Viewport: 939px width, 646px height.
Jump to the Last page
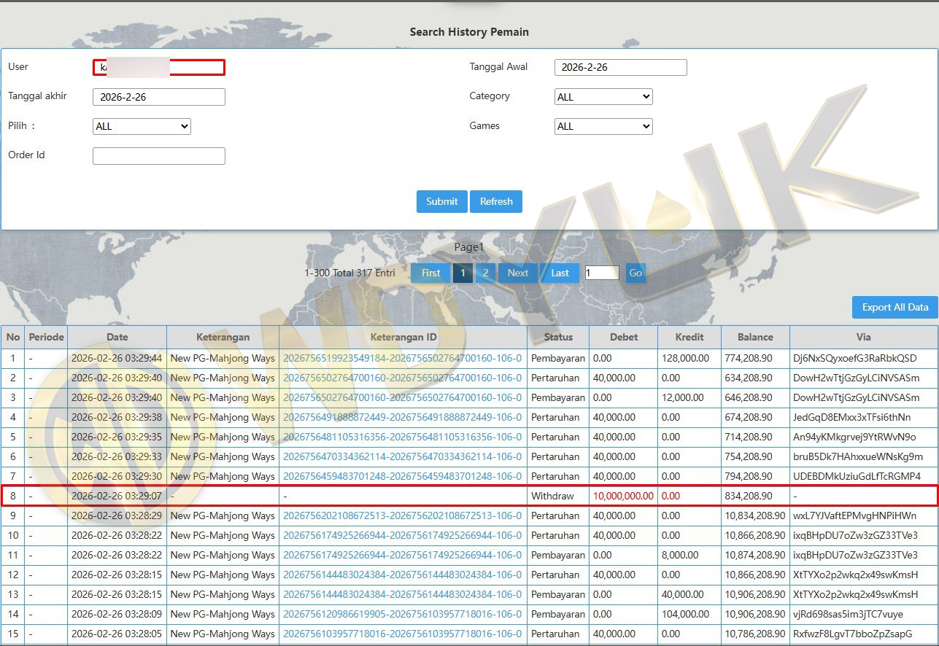(560, 273)
